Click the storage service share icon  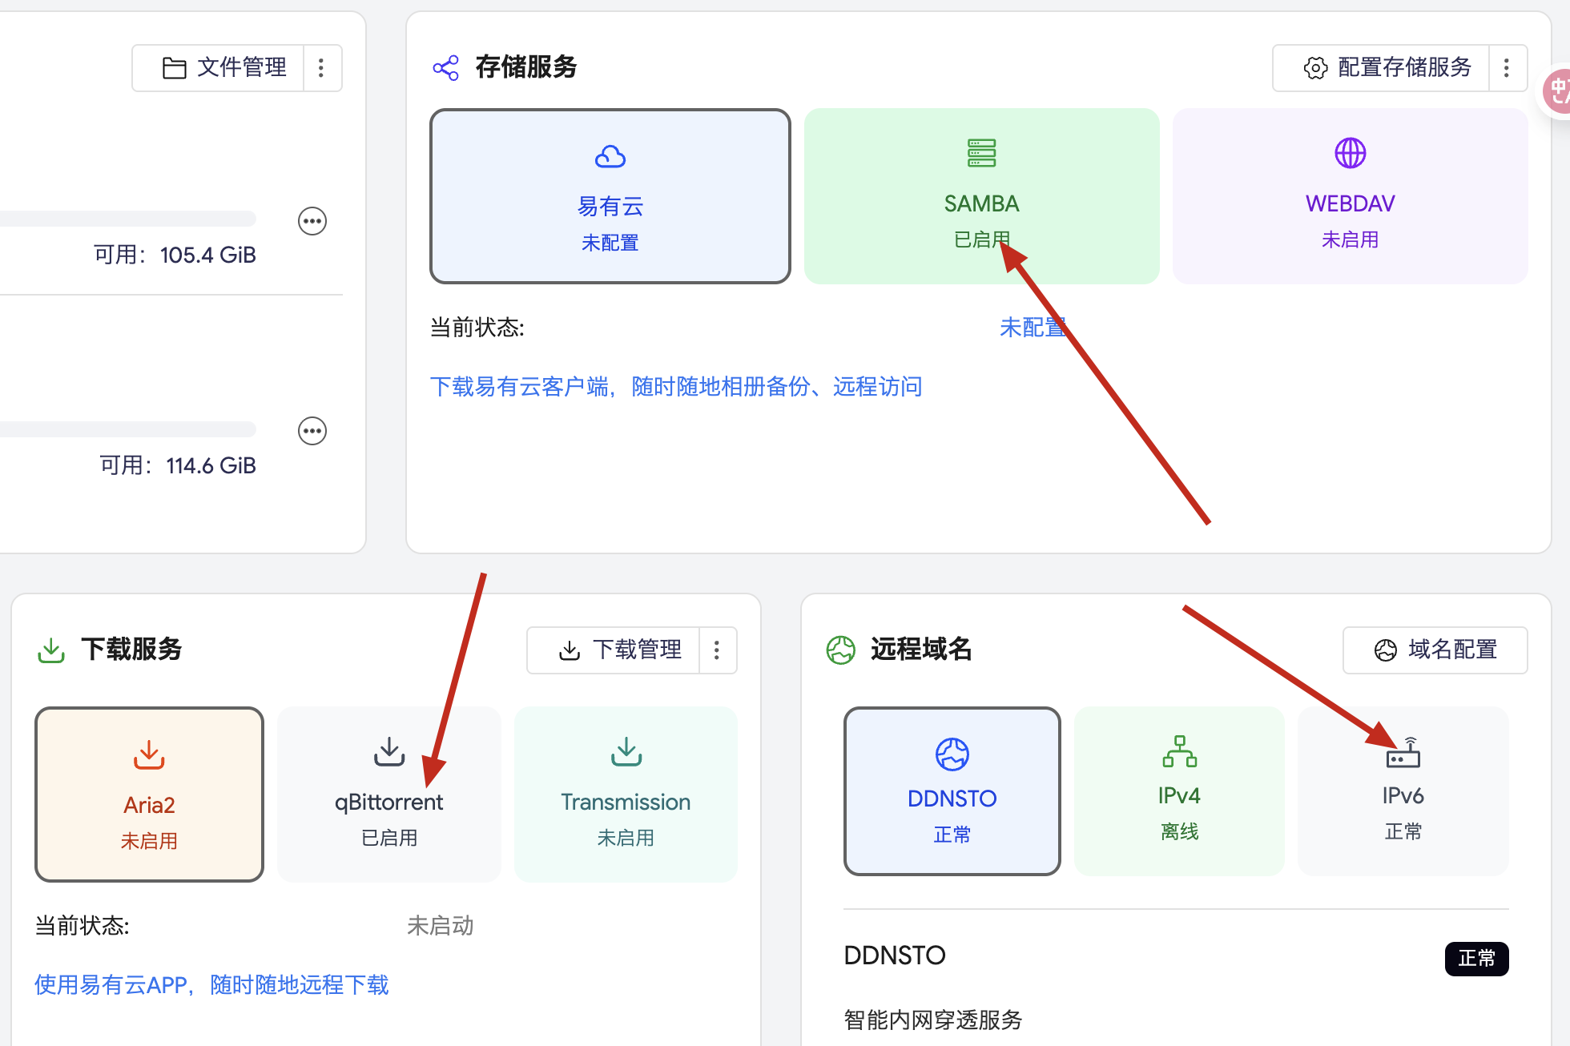(x=446, y=68)
